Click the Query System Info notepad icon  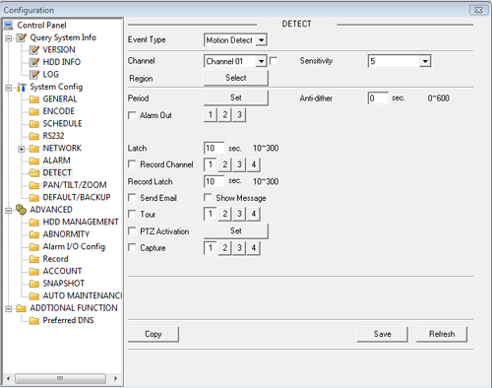tap(22, 37)
